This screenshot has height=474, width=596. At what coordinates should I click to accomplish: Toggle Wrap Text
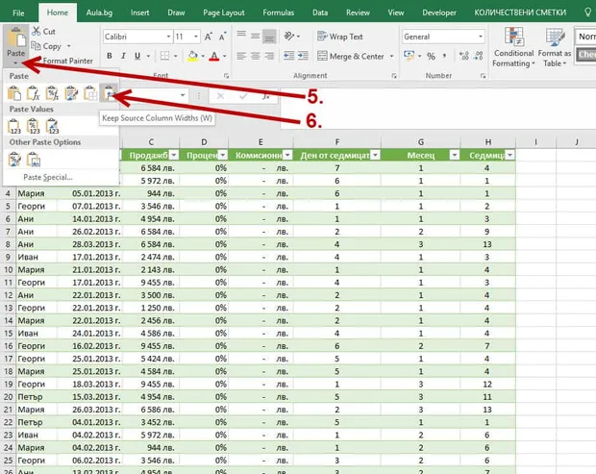pyautogui.click(x=340, y=37)
